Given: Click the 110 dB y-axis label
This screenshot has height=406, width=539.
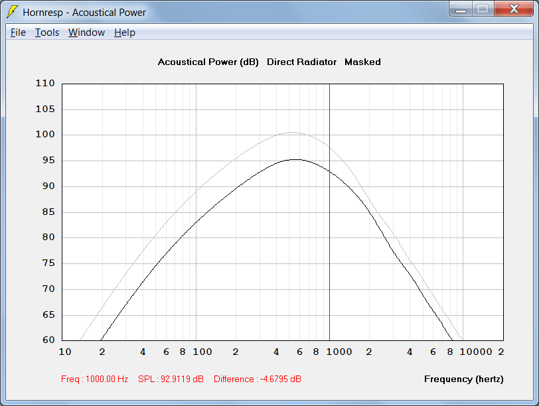Looking at the screenshot, I should [45, 83].
